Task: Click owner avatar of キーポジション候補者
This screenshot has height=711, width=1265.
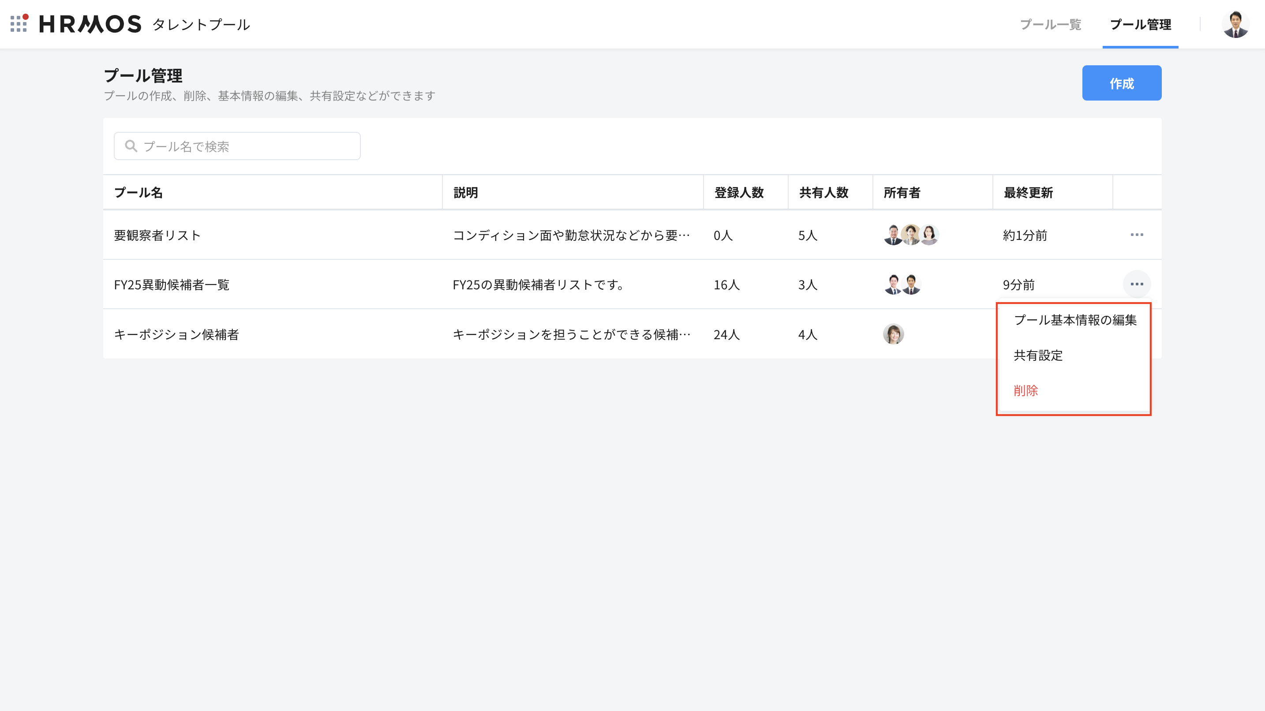Action: pos(893,334)
